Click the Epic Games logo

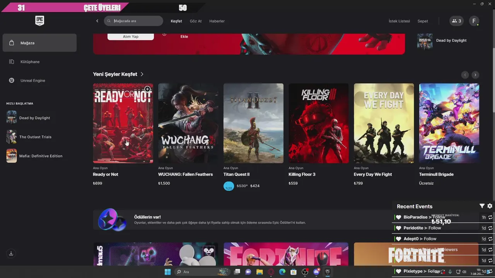pyautogui.click(x=39, y=21)
